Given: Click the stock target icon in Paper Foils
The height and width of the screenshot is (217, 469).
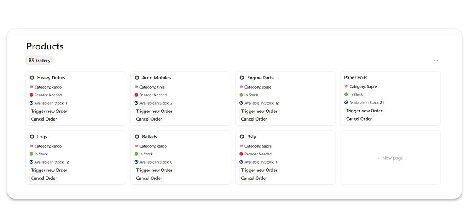Looking at the screenshot, I should [x=347, y=102].
